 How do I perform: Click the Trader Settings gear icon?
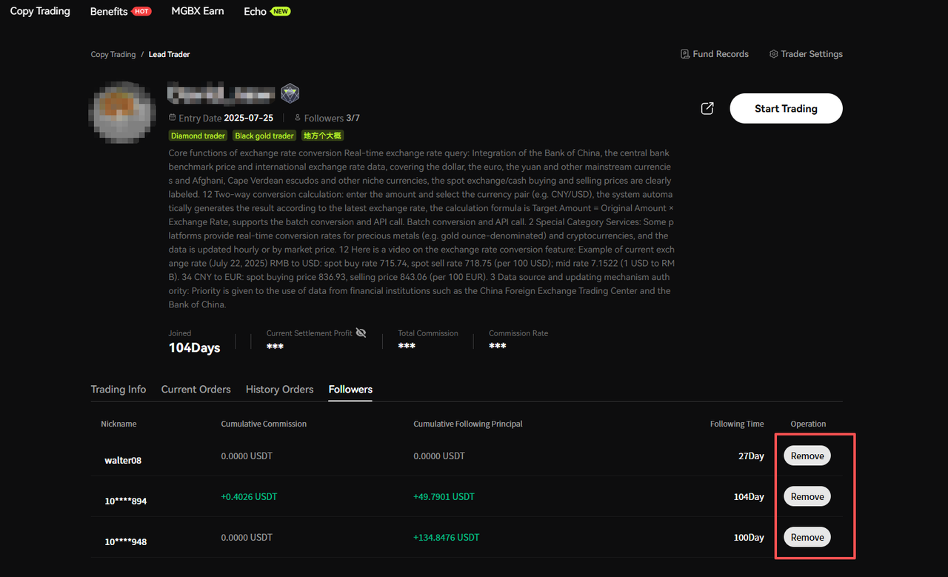pos(773,54)
